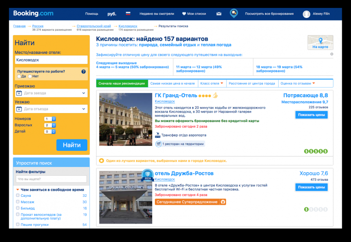Open the envelope messages icon

(218, 14)
